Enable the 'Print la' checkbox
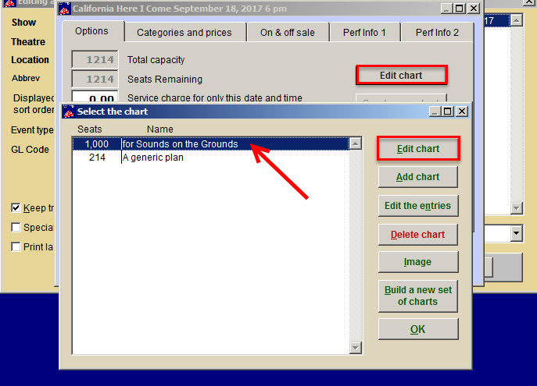The image size is (537, 386). (x=16, y=246)
